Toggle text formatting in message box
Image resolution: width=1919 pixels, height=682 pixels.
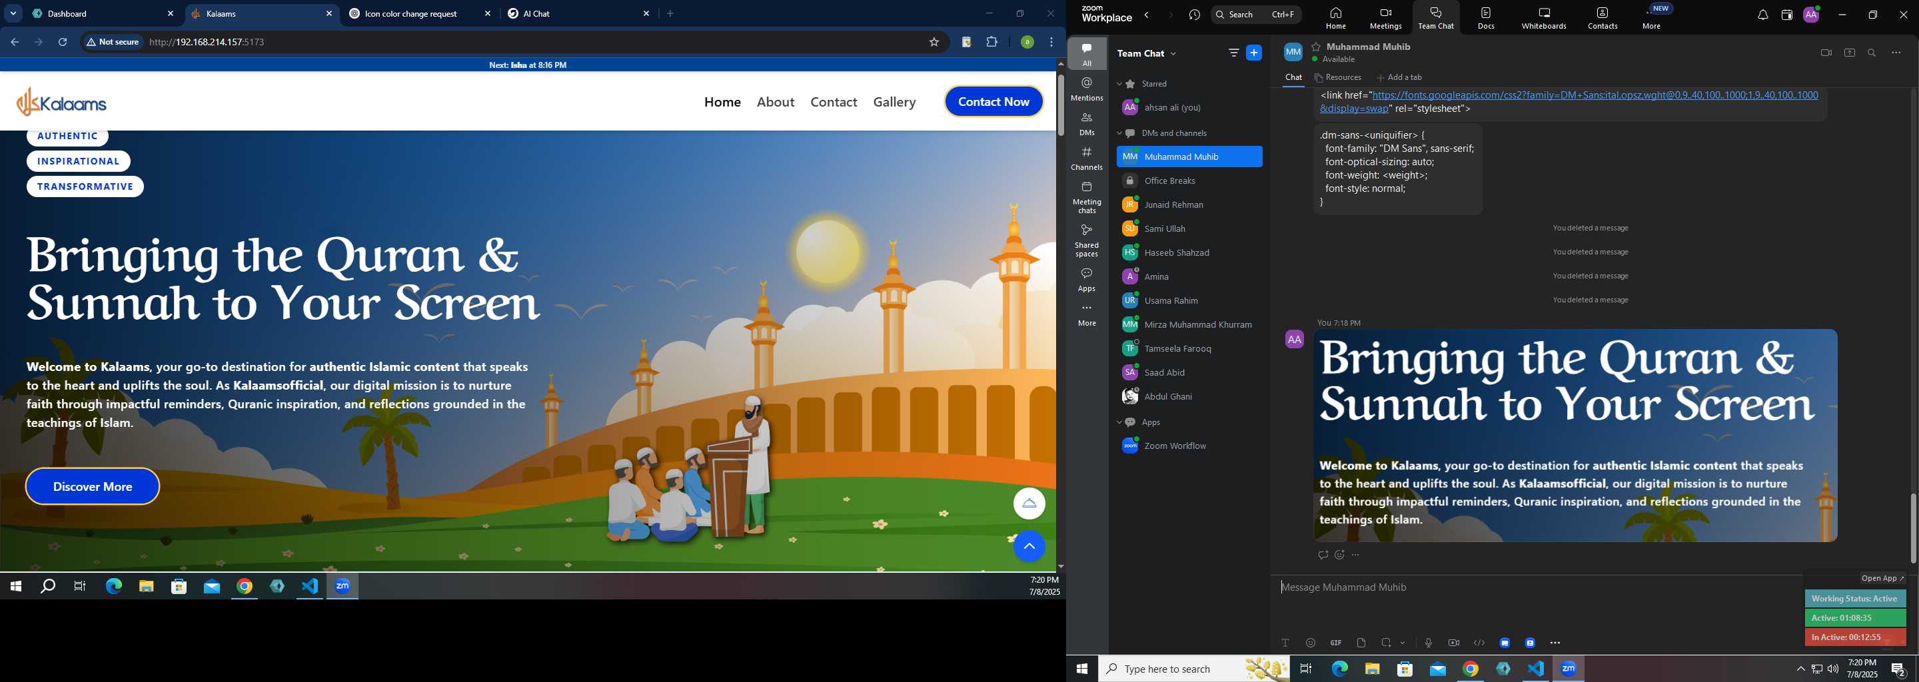coord(1285,643)
